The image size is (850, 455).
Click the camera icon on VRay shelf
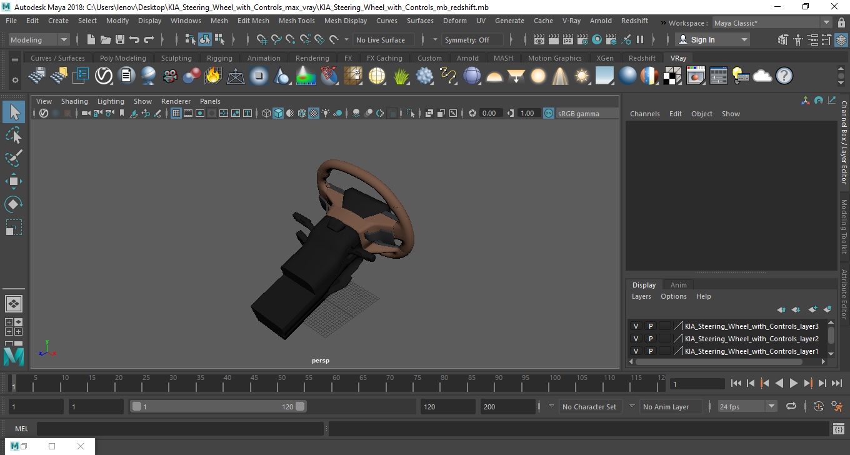coord(169,76)
